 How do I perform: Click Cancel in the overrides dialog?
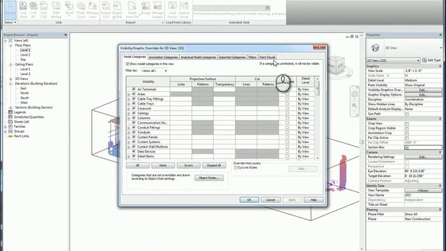pyautogui.click(x=270, y=200)
